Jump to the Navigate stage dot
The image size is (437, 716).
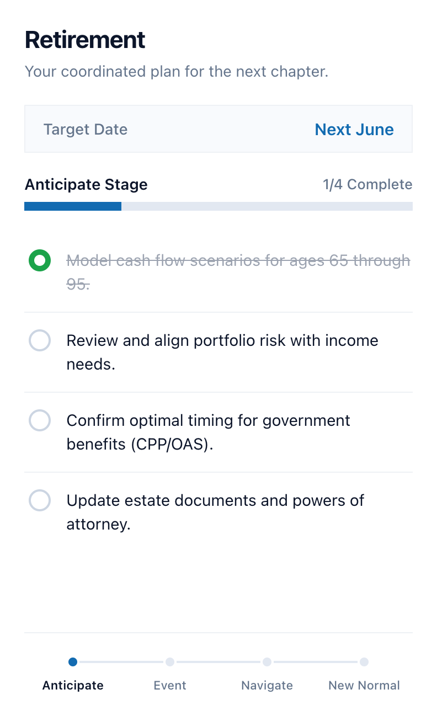click(267, 662)
